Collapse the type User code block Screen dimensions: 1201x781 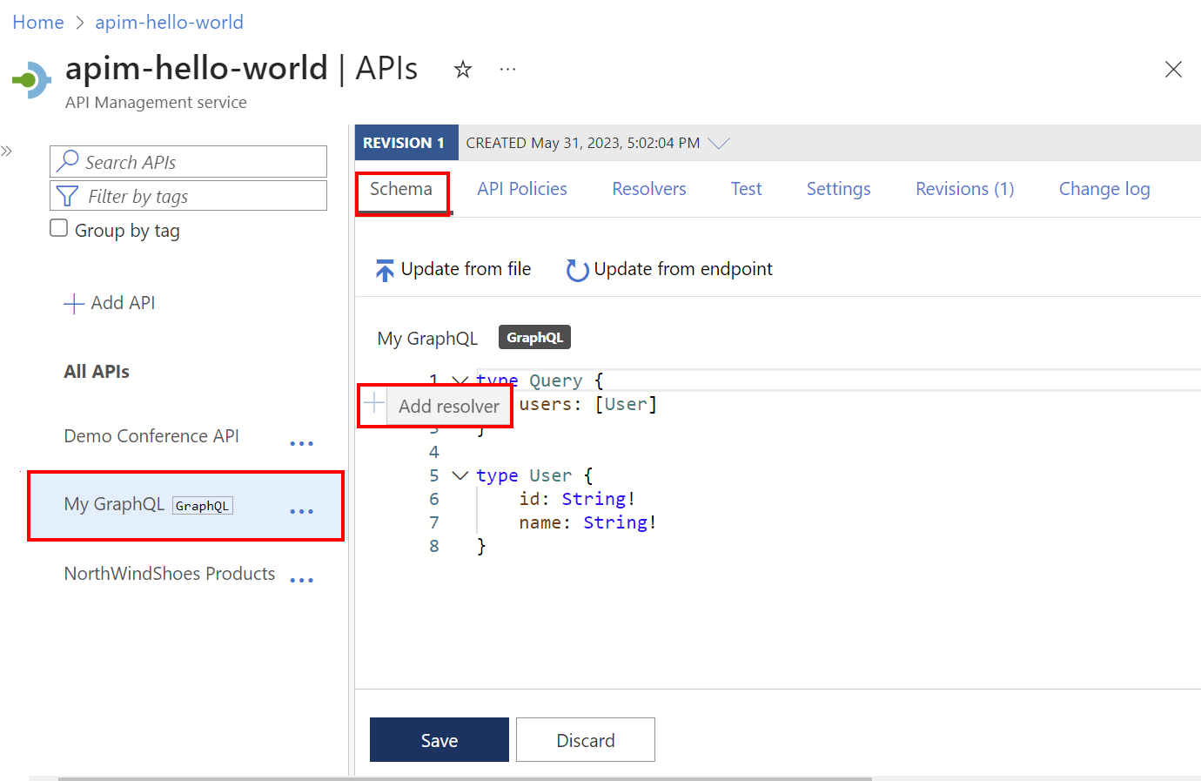460,475
